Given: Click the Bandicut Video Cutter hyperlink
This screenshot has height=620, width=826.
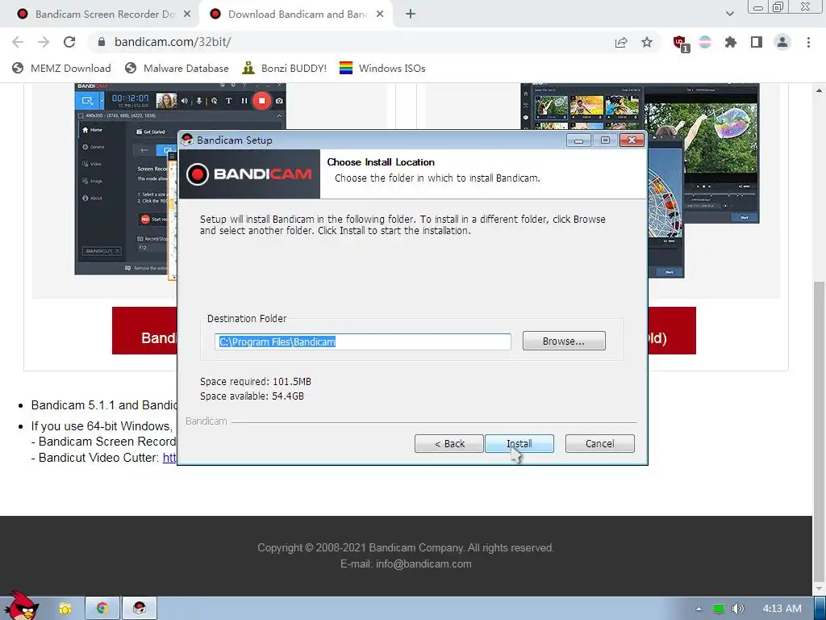Looking at the screenshot, I should pyautogui.click(x=169, y=458).
